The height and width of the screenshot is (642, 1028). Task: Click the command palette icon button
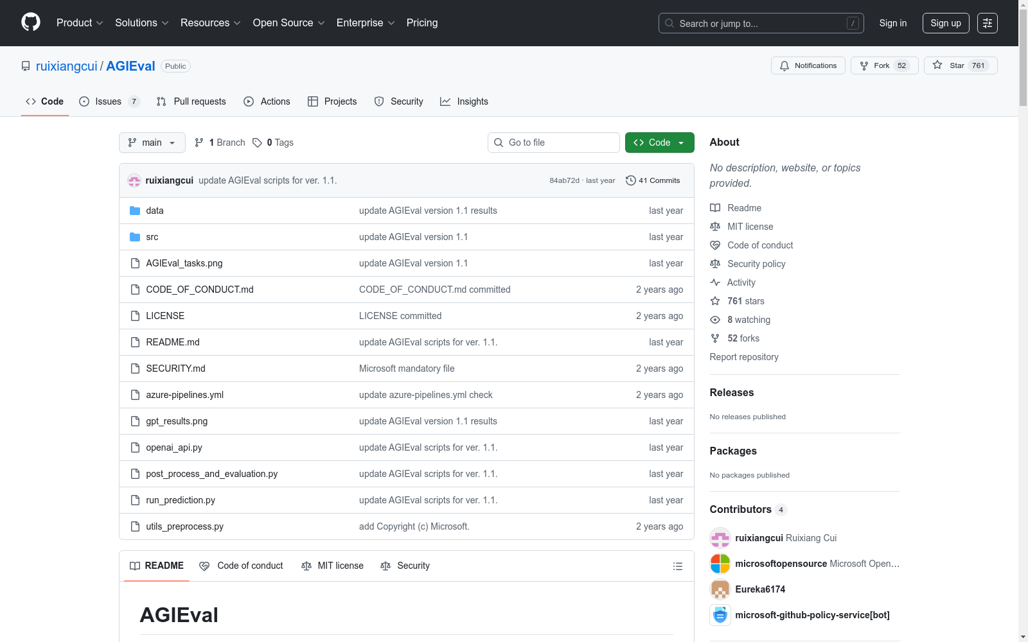coord(987,23)
